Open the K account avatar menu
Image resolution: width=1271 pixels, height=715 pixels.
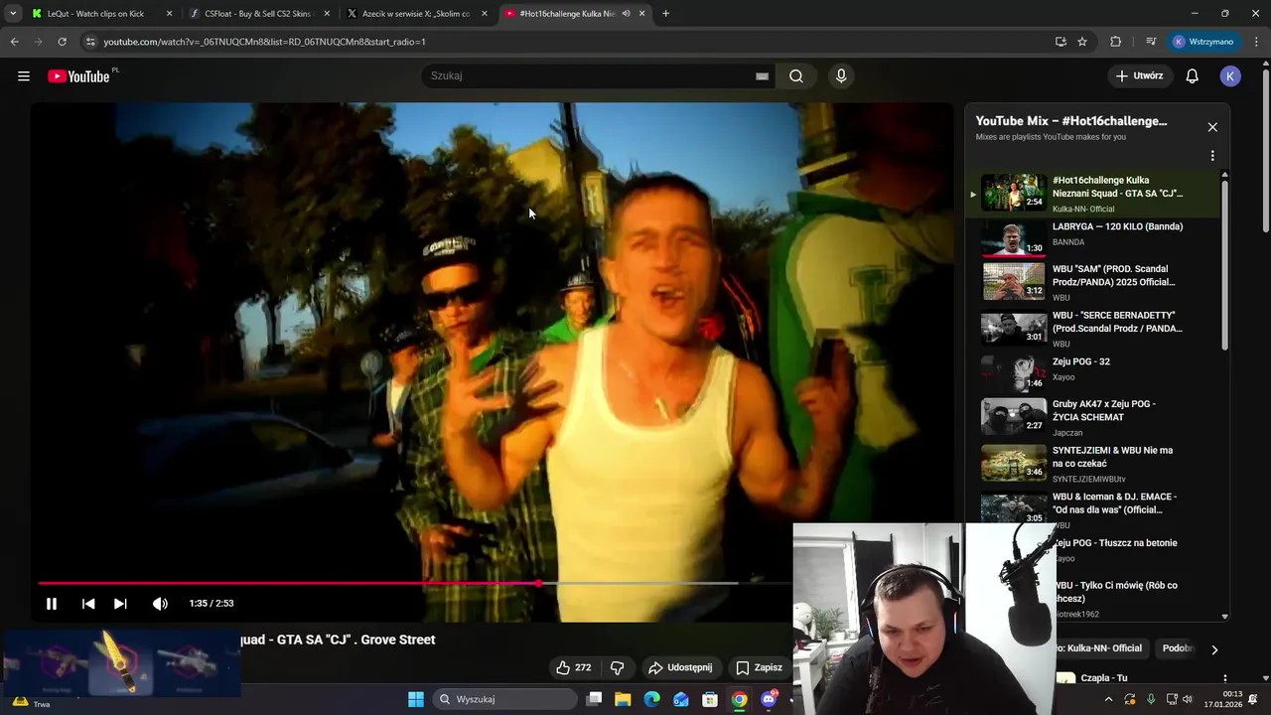tap(1230, 76)
